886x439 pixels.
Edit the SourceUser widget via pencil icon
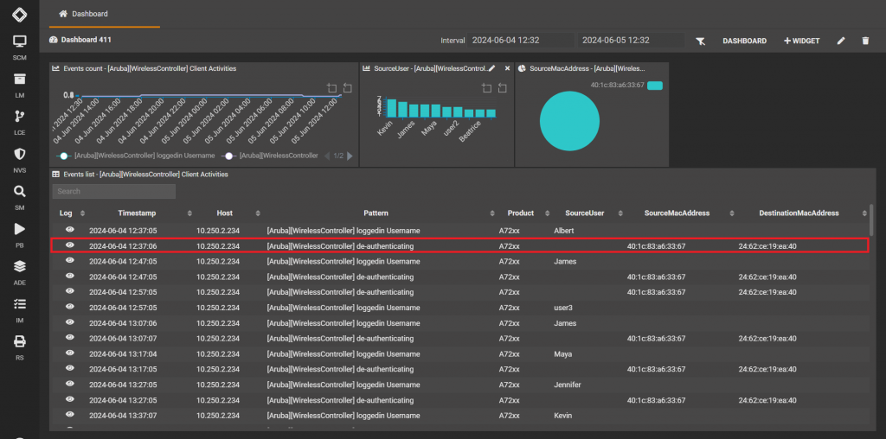[491, 68]
